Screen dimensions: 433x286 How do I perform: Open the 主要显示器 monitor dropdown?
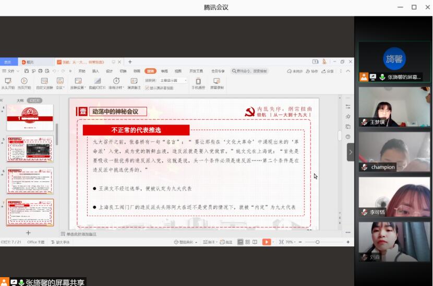tap(172, 81)
